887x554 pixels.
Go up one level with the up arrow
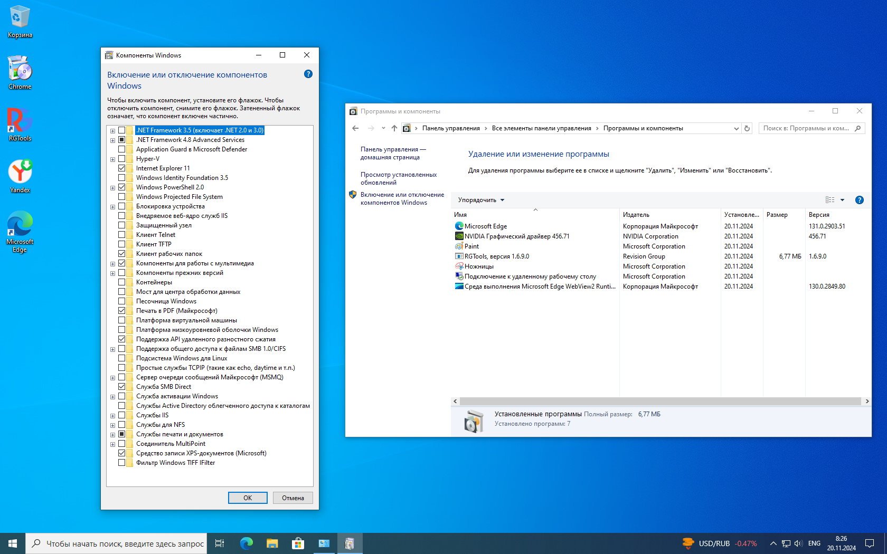click(394, 128)
